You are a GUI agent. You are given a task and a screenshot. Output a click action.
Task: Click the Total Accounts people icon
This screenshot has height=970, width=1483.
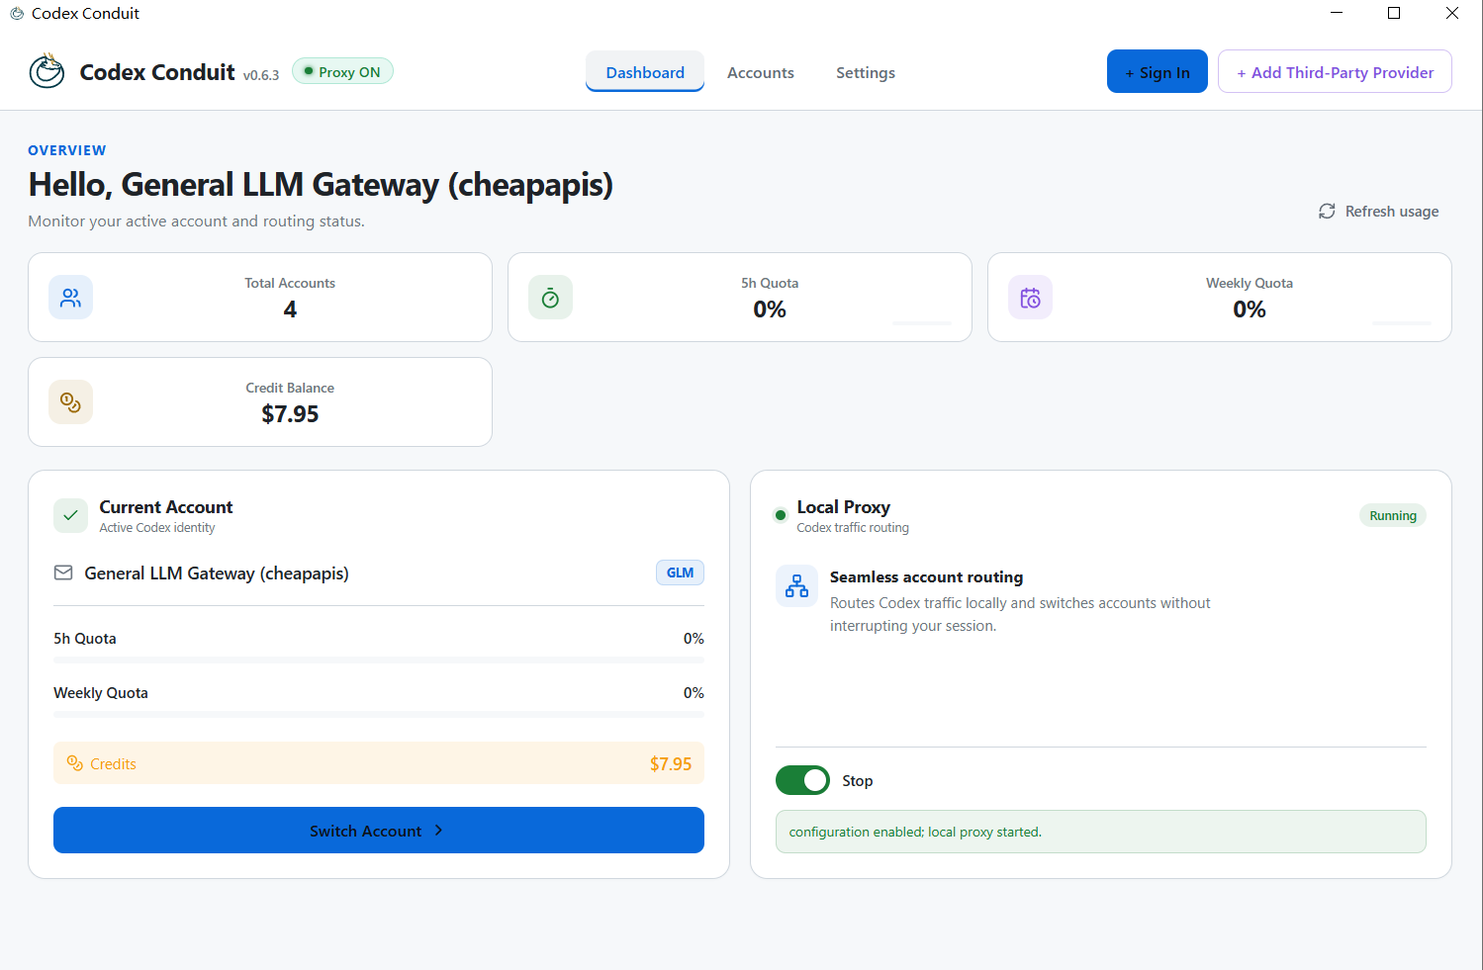(70, 298)
